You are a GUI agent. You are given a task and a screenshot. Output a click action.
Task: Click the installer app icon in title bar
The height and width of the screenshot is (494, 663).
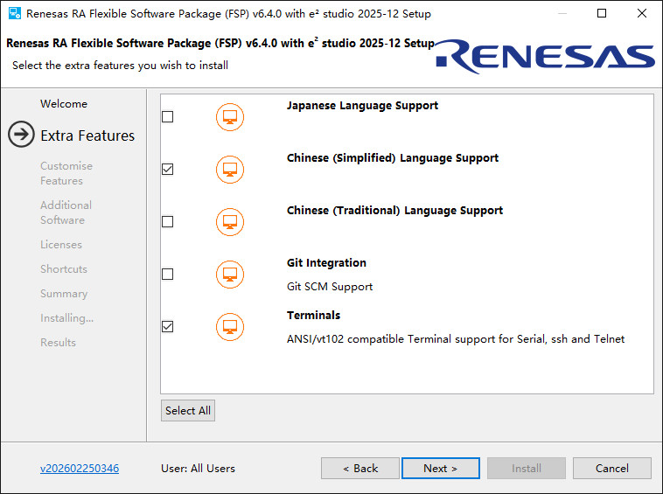[x=14, y=13]
